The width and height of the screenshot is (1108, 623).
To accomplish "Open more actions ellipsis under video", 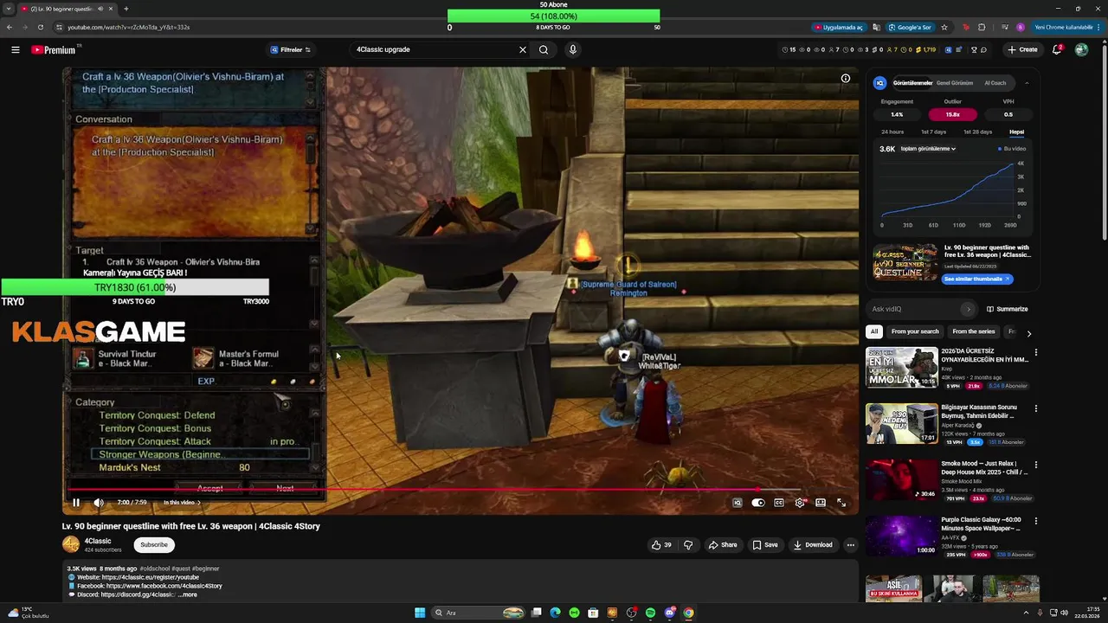I will pos(851,545).
